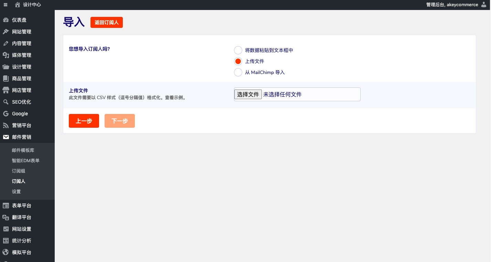This screenshot has height=262, width=491.
Task: Open Google menu item
Action: coord(27,114)
